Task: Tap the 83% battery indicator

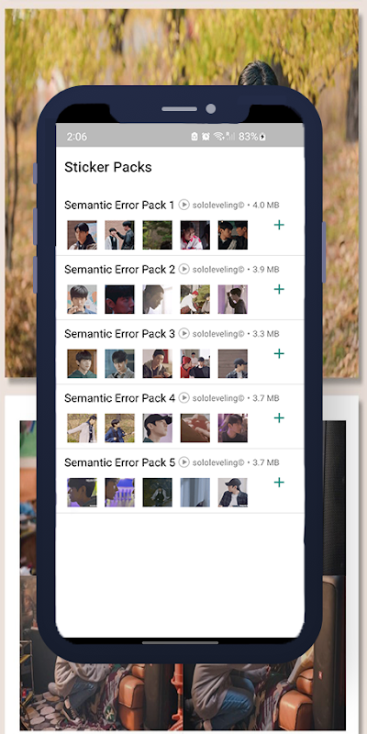Action: tap(252, 136)
